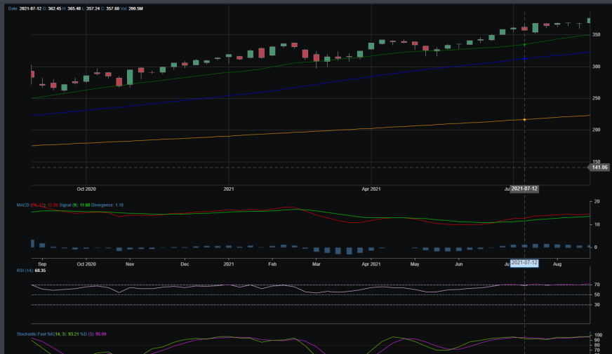This screenshot has width=612, height=354.
Task: Click the Oct 2020 label on price chart axis
Action: 86,189
